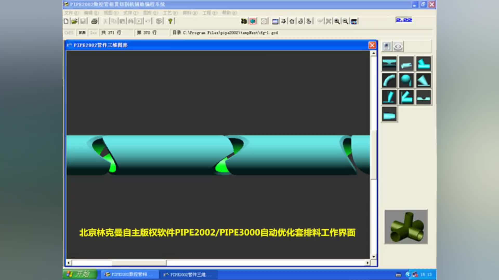
Task: Click the Save diskette toolbar icon
Action: (83, 21)
